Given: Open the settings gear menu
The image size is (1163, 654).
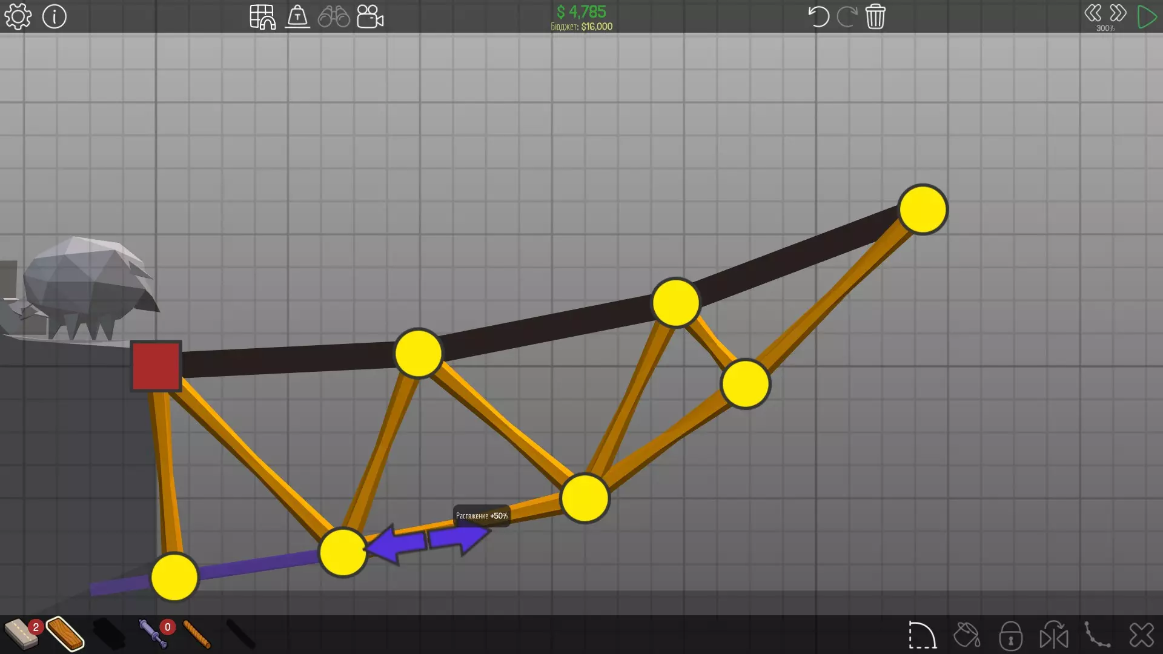Looking at the screenshot, I should click(18, 17).
